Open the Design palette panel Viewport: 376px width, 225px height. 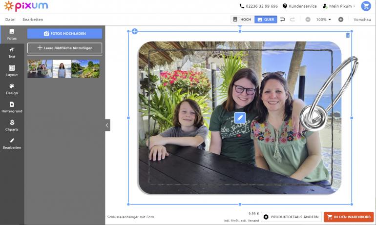(x=12, y=89)
